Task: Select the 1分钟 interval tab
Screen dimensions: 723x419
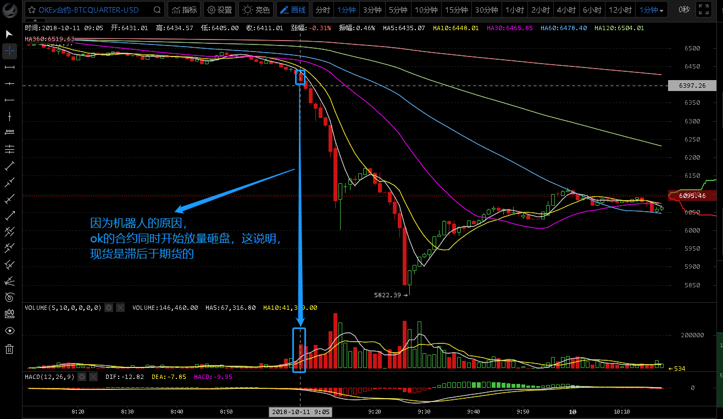Action: point(347,10)
